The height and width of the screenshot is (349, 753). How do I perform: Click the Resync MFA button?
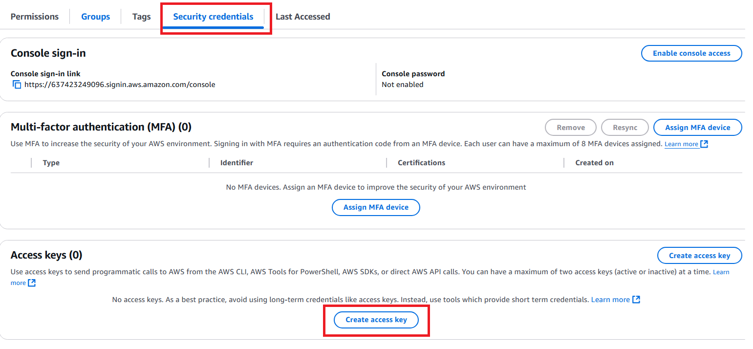(x=625, y=128)
